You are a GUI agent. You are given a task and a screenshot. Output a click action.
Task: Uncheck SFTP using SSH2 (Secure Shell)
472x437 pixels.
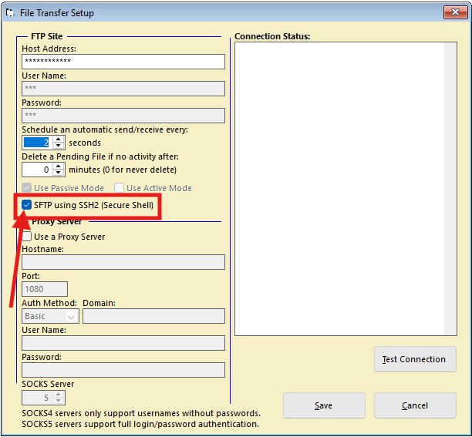26,205
